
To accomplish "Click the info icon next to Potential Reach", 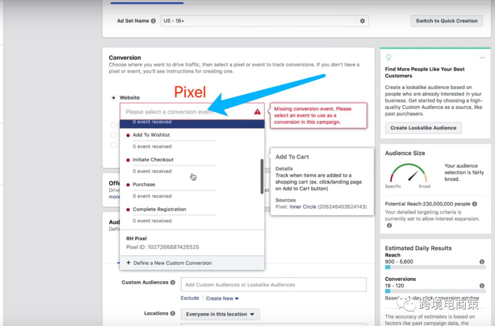I will [474, 204].
